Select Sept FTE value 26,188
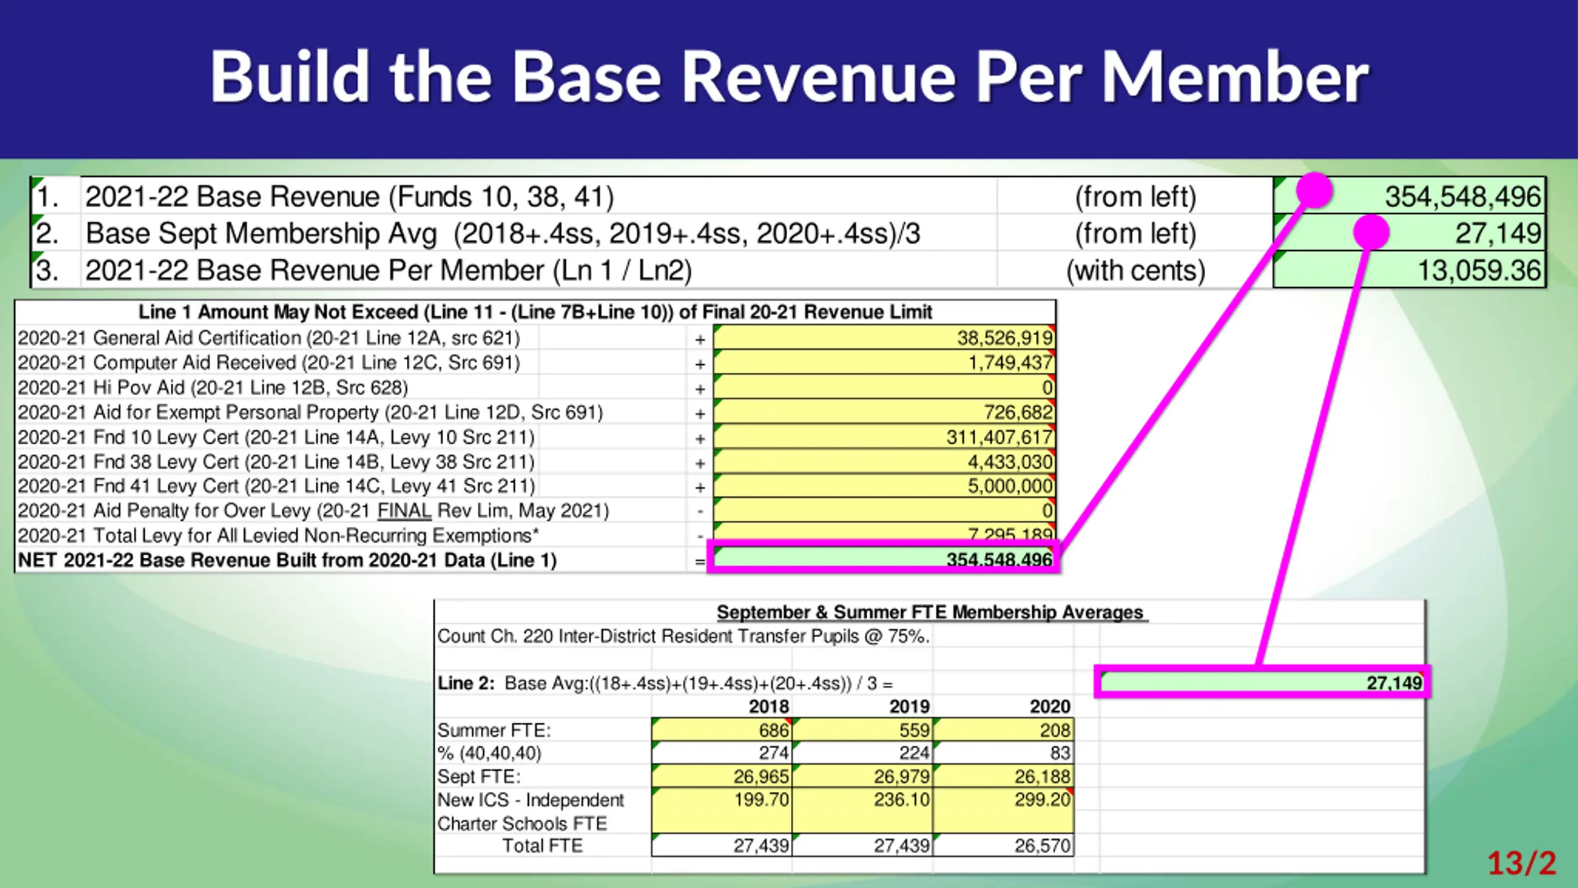Image resolution: width=1578 pixels, height=888 pixels. [x=1042, y=776]
